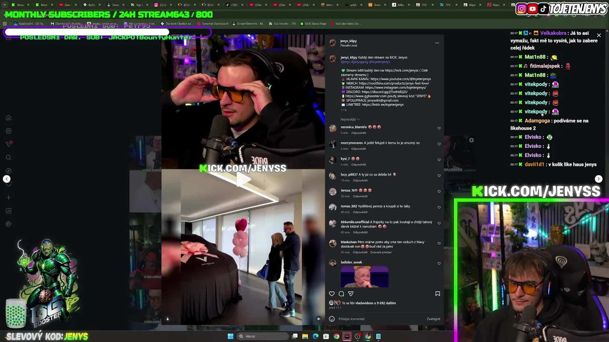Show translation of blaskoivan comment
609x342 pixels.
tap(381, 252)
